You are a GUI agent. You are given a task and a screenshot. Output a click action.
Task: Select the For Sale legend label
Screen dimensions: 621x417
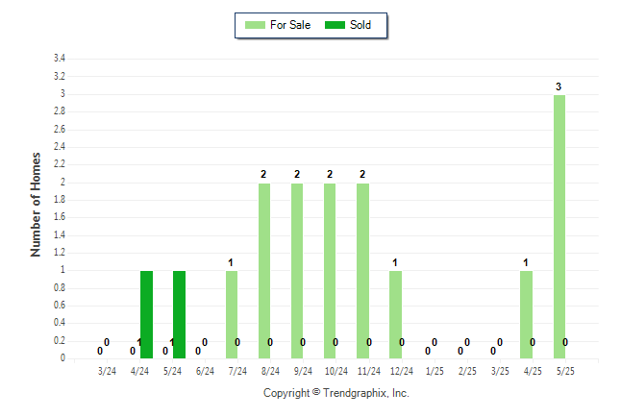click(x=290, y=25)
